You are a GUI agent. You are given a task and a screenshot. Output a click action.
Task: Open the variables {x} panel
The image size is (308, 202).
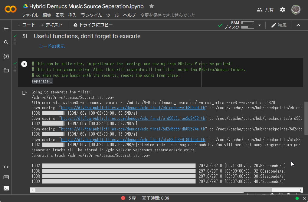click(6, 56)
